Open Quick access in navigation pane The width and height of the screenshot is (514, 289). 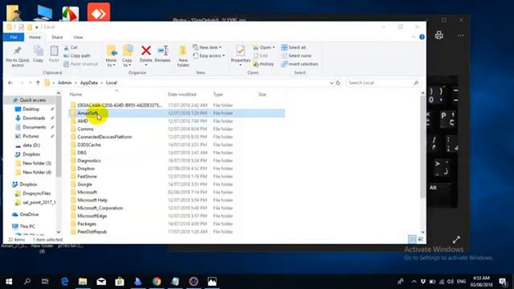point(32,100)
